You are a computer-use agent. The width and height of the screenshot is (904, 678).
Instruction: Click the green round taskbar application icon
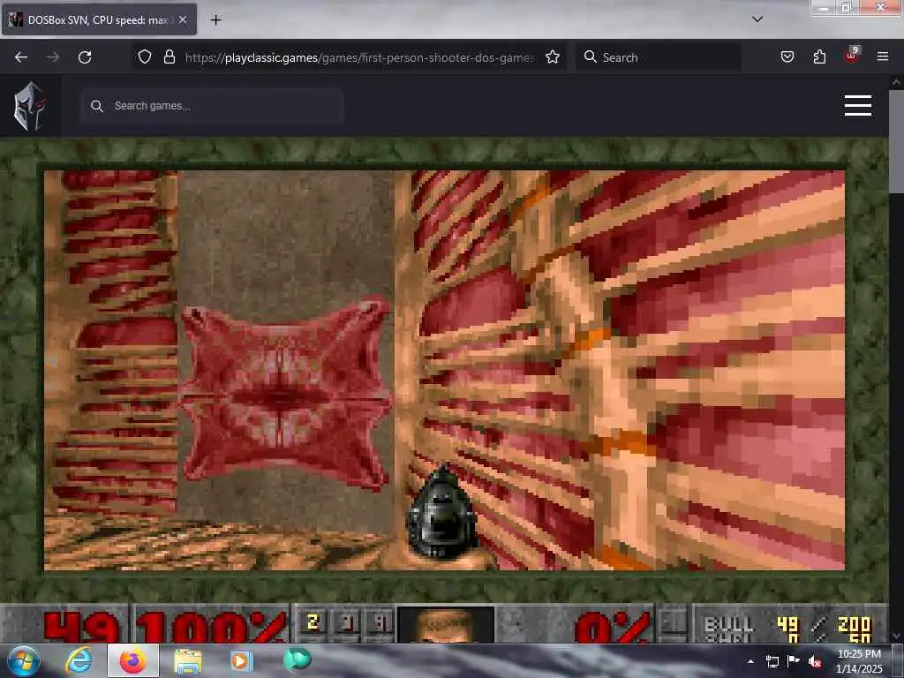coord(298,659)
